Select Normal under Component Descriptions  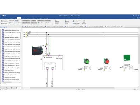pos(57,22)
